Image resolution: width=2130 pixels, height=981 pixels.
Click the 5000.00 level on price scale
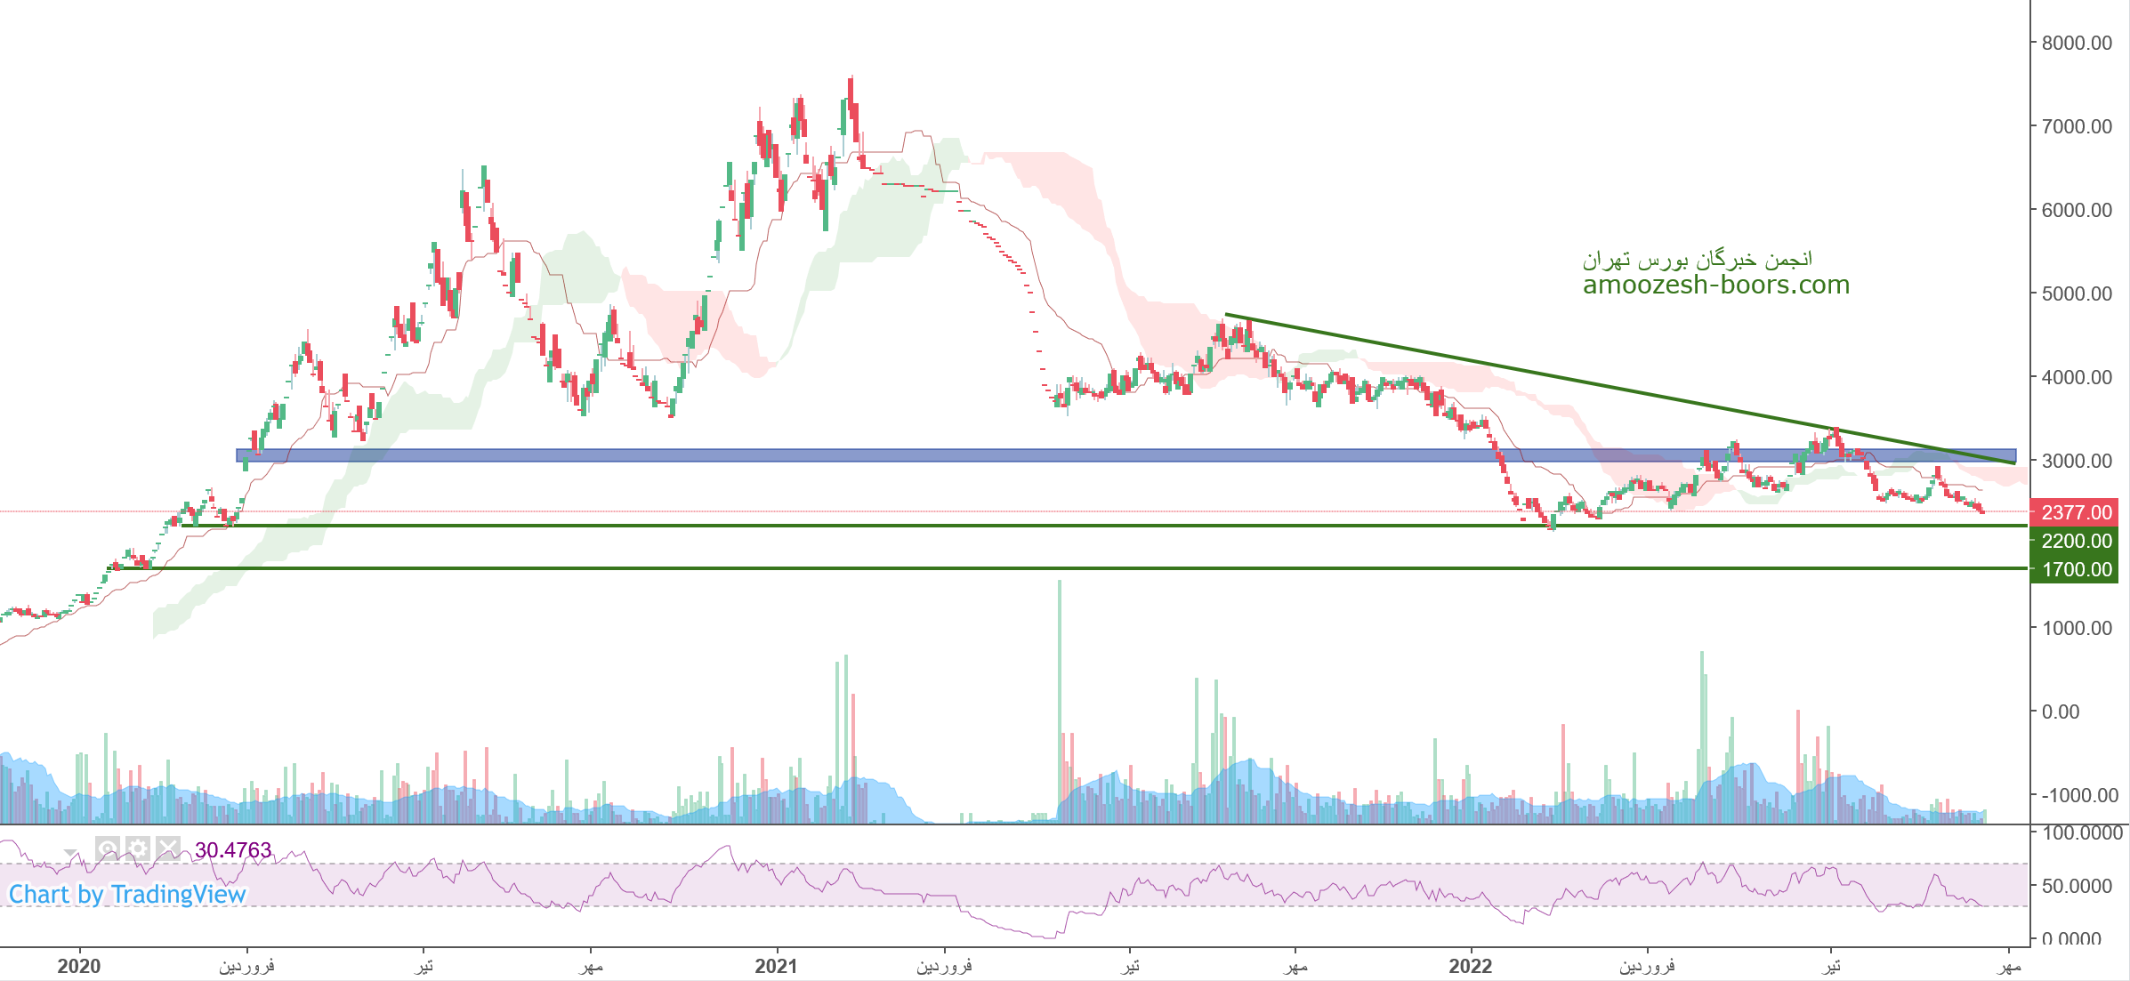coord(2077,293)
